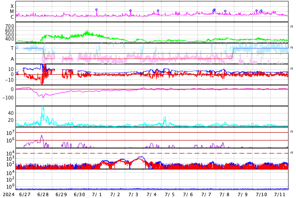Click the 7/11 date label
Screen dimensions: 296x198
(x=280, y=194)
